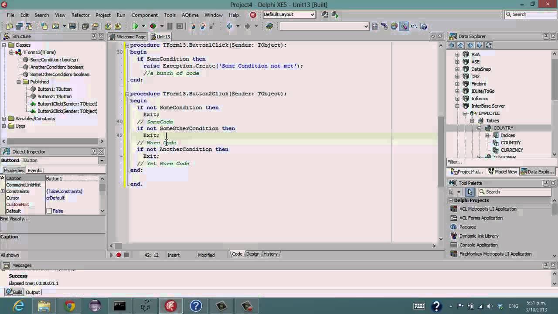The width and height of the screenshot is (558, 314).
Task: Pin the Object Inspector panel
Action: tap(94, 151)
